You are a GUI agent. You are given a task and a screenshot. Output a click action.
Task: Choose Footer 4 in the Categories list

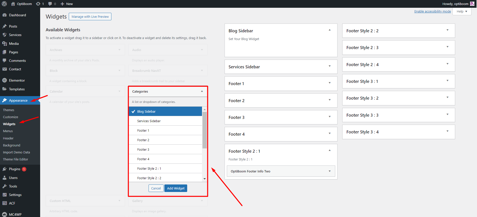click(x=165, y=159)
